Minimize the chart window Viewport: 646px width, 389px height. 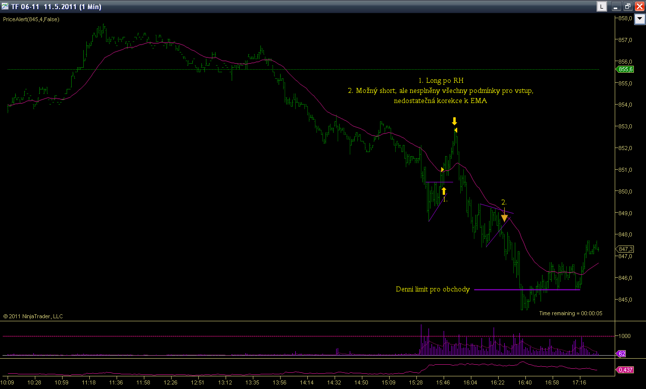617,6
